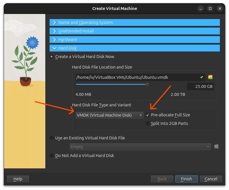Click the disk size slider handle
This screenshot has height=190, width=229.
tap(147, 84)
